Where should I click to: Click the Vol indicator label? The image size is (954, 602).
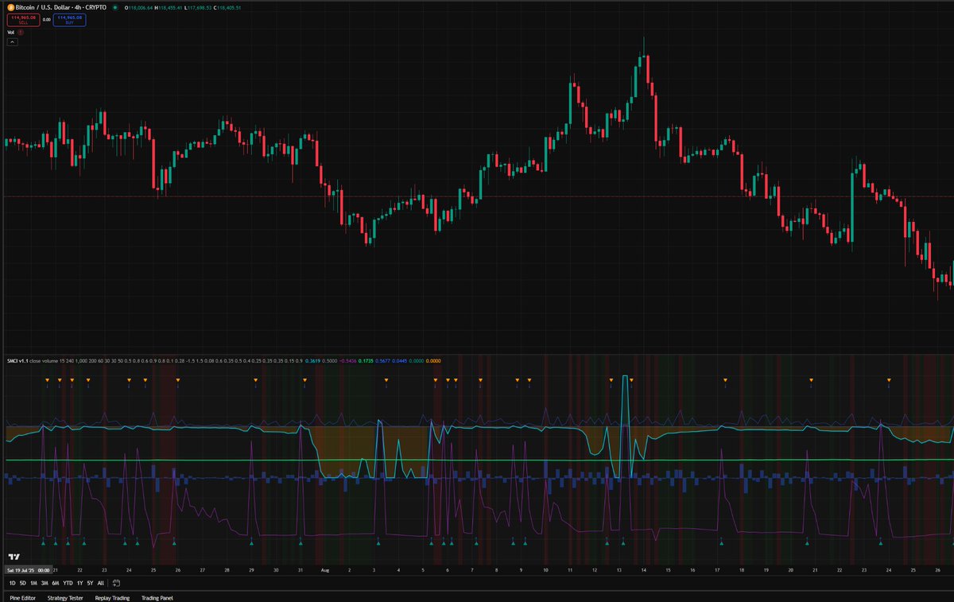[11, 33]
